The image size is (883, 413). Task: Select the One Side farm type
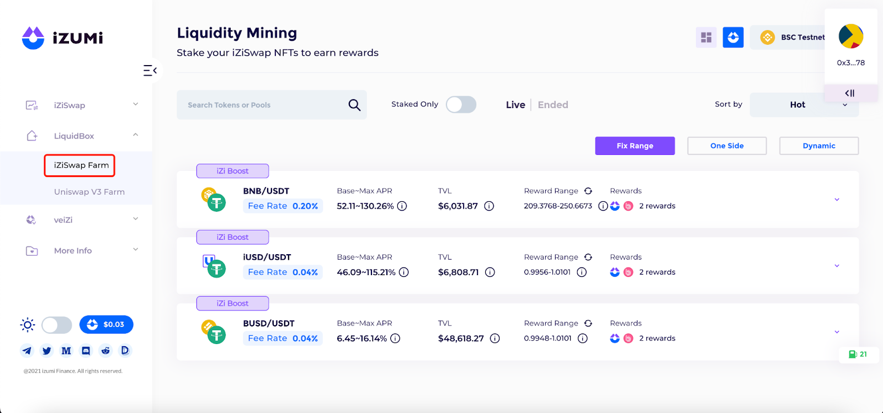pyautogui.click(x=727, y=146)
